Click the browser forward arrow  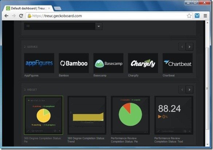14,16
